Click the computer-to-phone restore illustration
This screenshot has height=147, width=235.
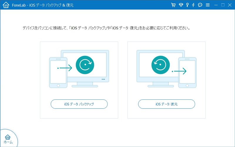tap(167, 69)
